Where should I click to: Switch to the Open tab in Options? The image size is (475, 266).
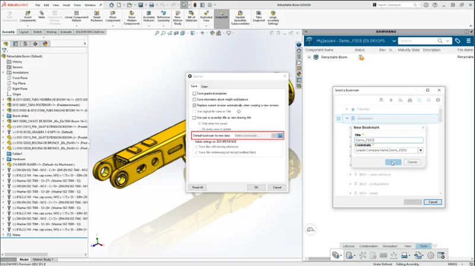click(x=204, y=86)
